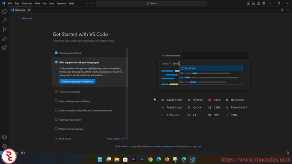Click Browse Language Extensions button
The image size is (292, 164).
tap(77, 82)
